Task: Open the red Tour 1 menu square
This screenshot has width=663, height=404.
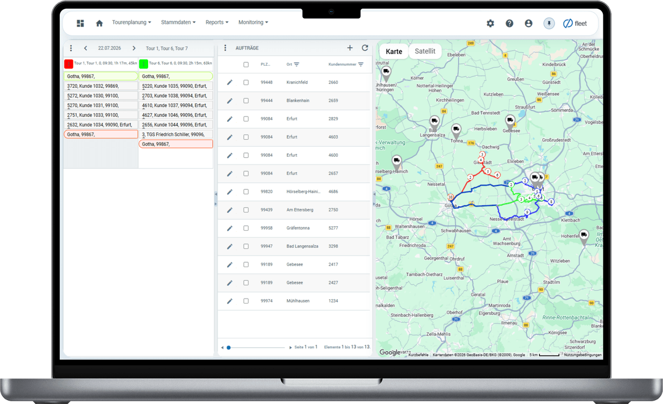Action: [x=69, y=63]
